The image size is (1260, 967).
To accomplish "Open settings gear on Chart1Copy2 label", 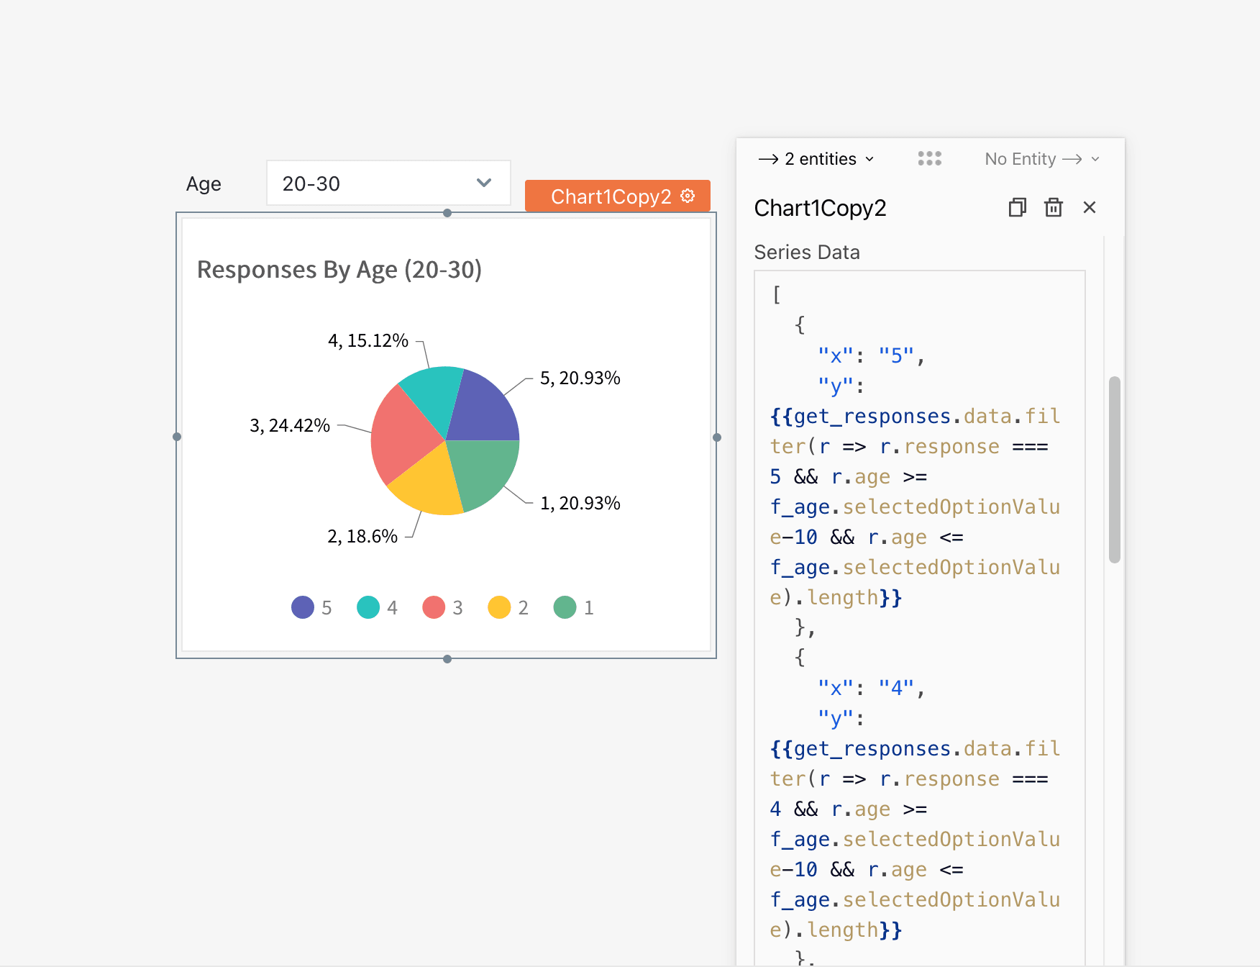I will click(688, 196).
